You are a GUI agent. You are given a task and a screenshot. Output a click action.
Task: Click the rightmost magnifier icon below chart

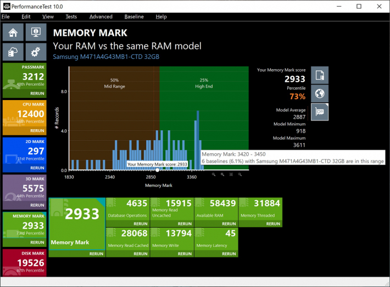tap(240, 174)
